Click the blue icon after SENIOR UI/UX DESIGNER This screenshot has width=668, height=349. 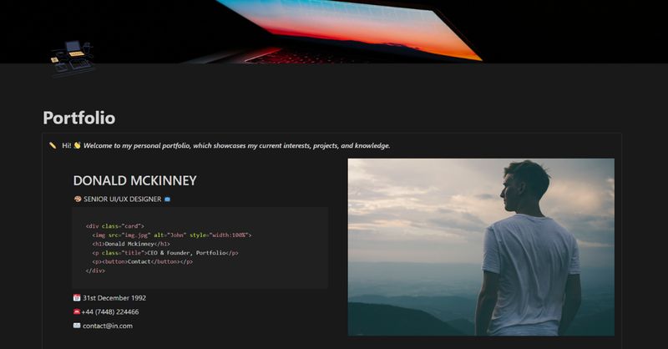pyautogui.click(x=168, y=199)
